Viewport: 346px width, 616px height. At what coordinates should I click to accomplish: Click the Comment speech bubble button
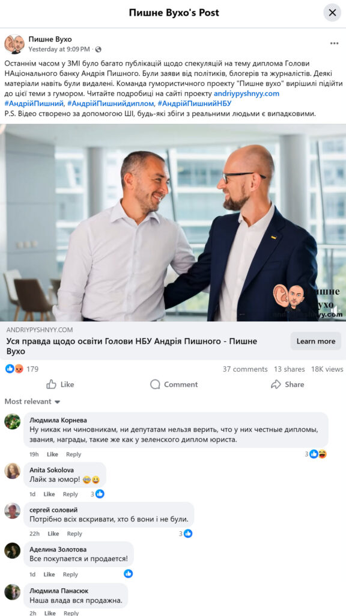pos(174,384)
